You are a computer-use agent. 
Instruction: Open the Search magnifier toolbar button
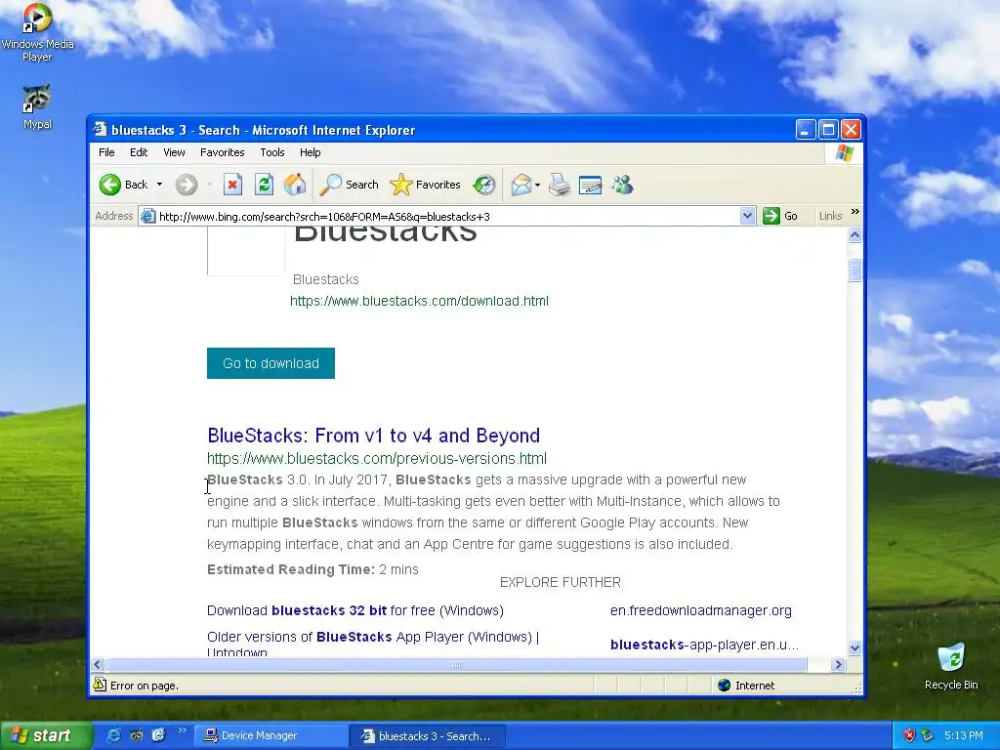pos(349,185)
